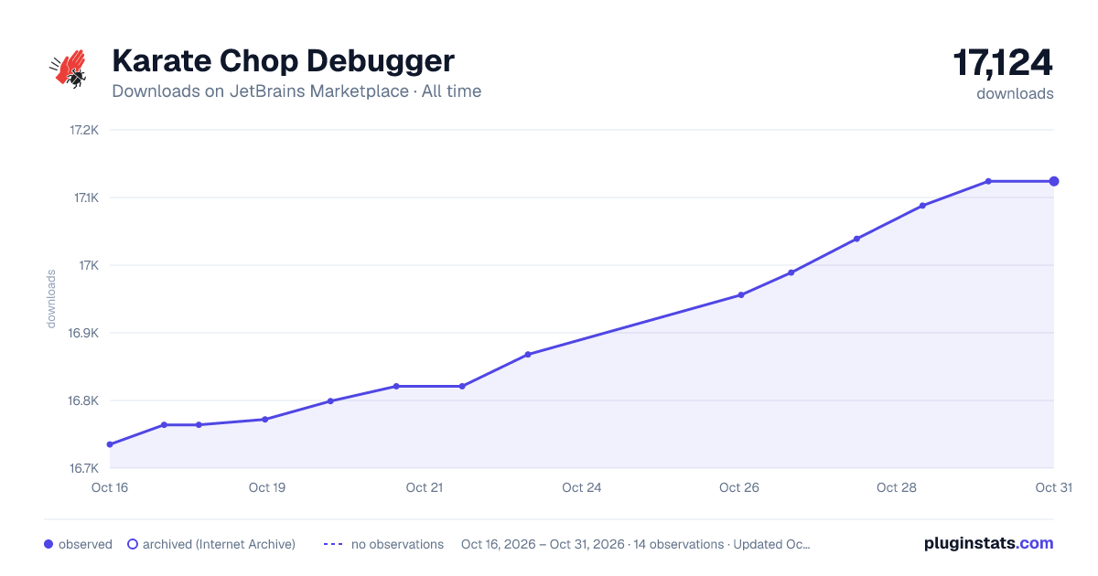Click the 'observed' legend label
Image resolution: width=1098 pixels, height=576 pixels.
pyautogui.click(x=85, y=544)
